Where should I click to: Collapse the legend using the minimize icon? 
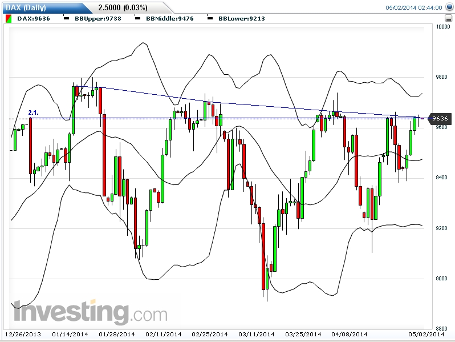[448, 19]
